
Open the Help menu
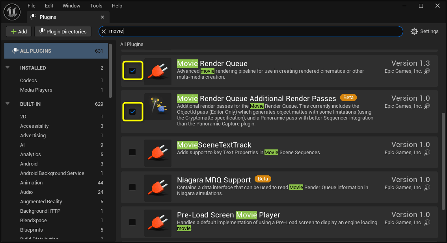117,6
